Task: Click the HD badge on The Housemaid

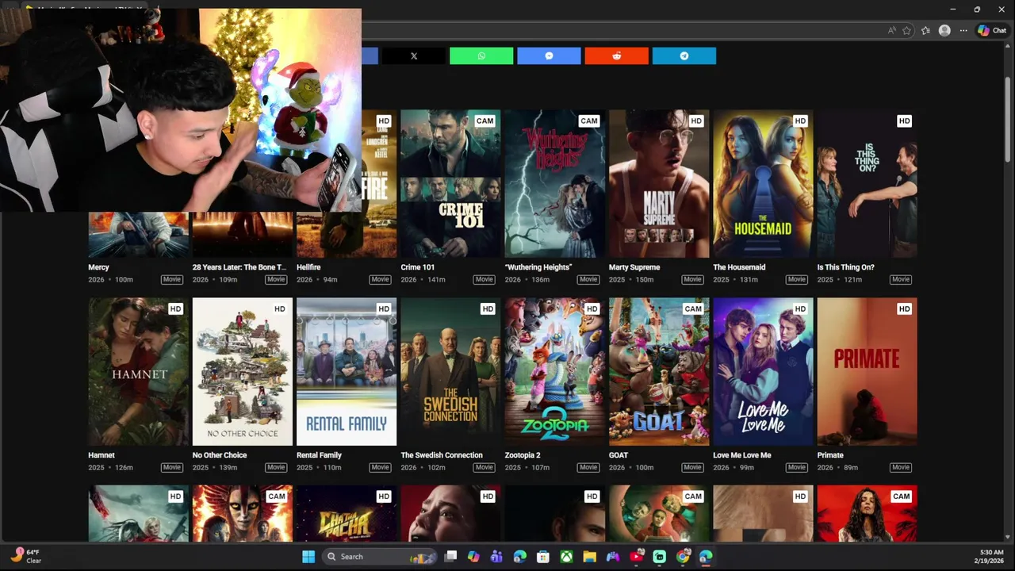Action: [x=800, y=121]
